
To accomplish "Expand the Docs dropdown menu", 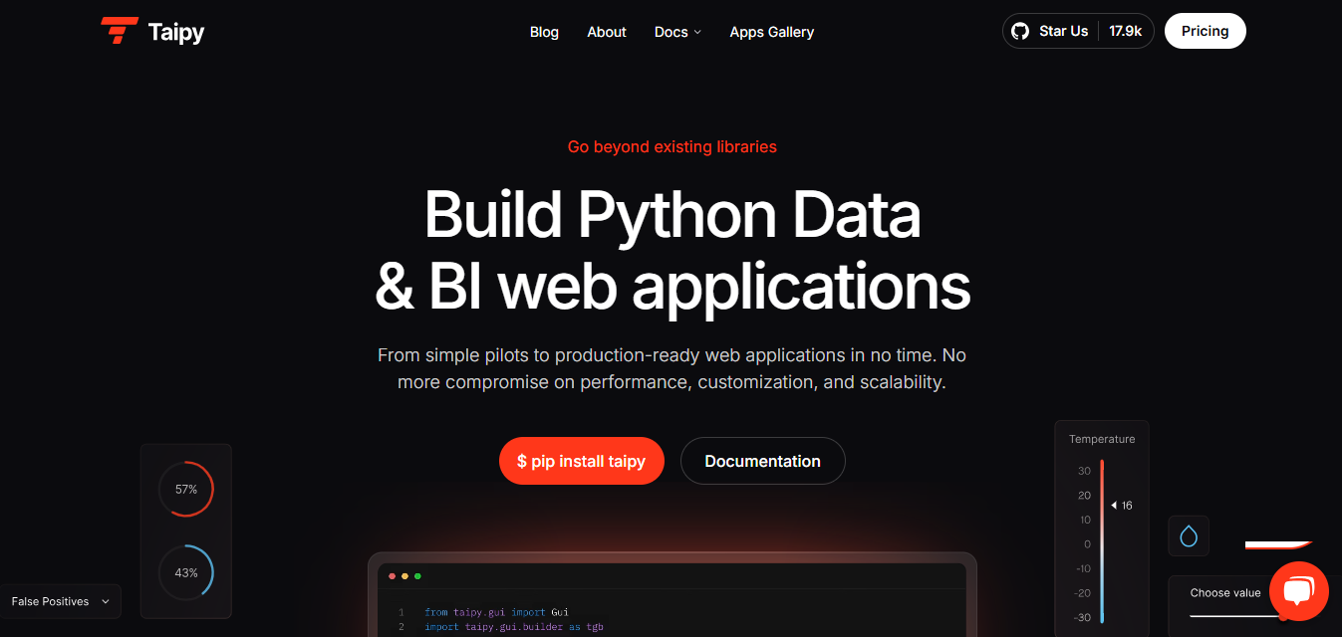I will 677,32.
